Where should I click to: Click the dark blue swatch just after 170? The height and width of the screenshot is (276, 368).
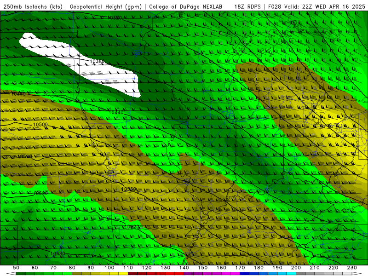(245, 273)
